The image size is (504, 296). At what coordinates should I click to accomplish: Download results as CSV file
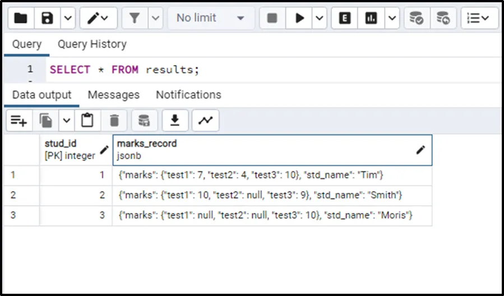click(x=175, y=120)
